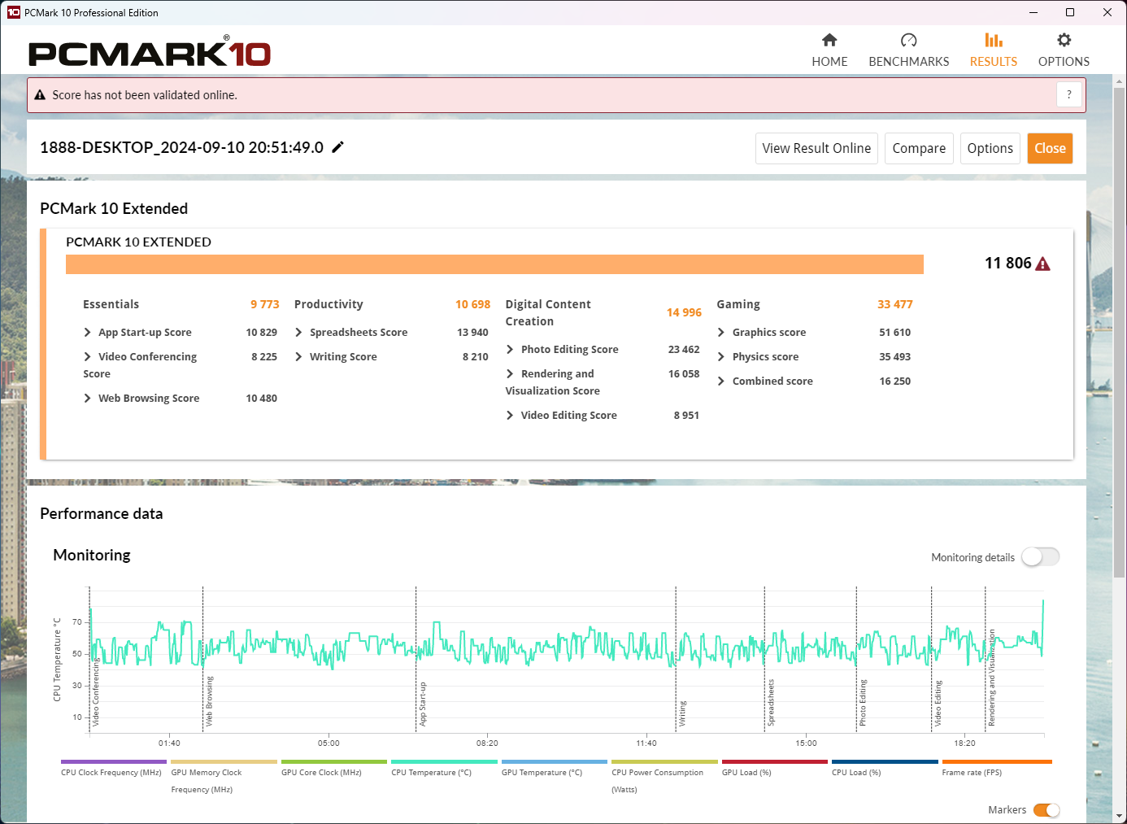This screenshot has width=1127, height=824.
Task: Click View Result Online button
Action: (816, 148)
